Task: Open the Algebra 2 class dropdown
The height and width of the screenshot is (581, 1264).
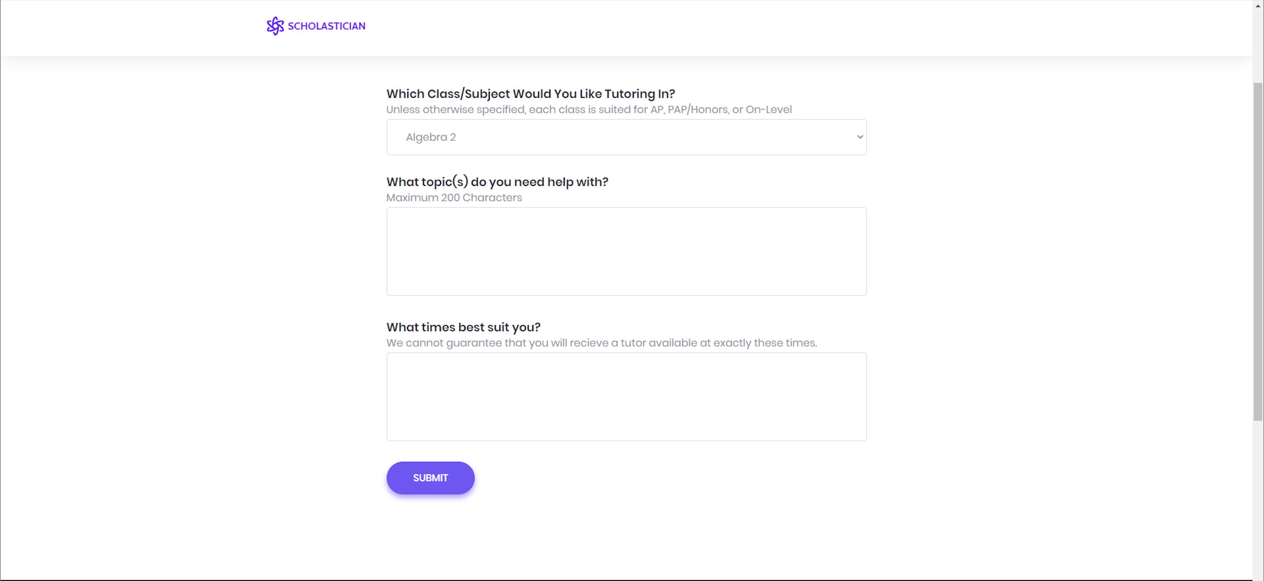Action: [626, 137]
